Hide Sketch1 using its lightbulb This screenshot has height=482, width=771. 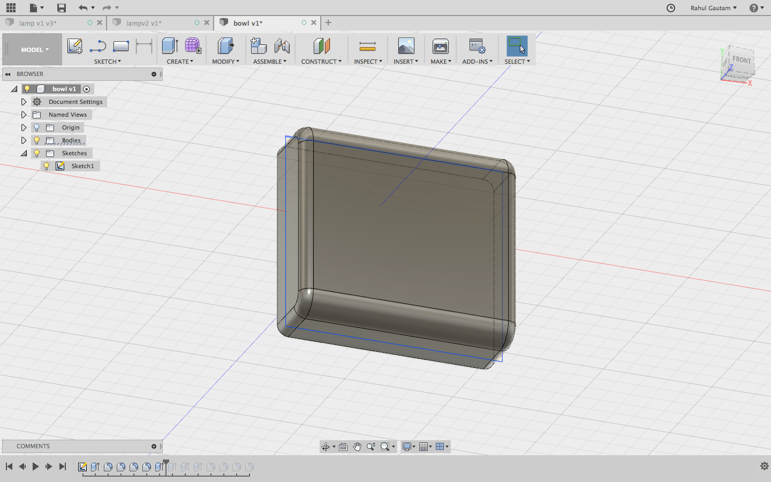(46, 166)
